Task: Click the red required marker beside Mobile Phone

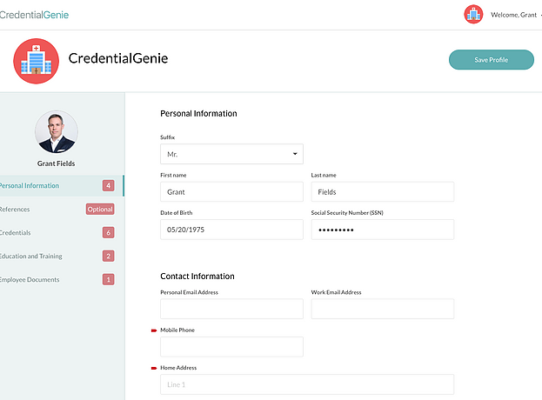Action: click(154, 330)
